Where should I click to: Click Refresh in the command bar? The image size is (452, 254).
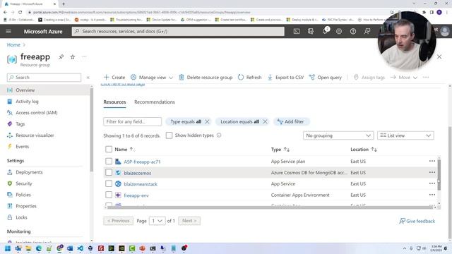coord(249,77)
